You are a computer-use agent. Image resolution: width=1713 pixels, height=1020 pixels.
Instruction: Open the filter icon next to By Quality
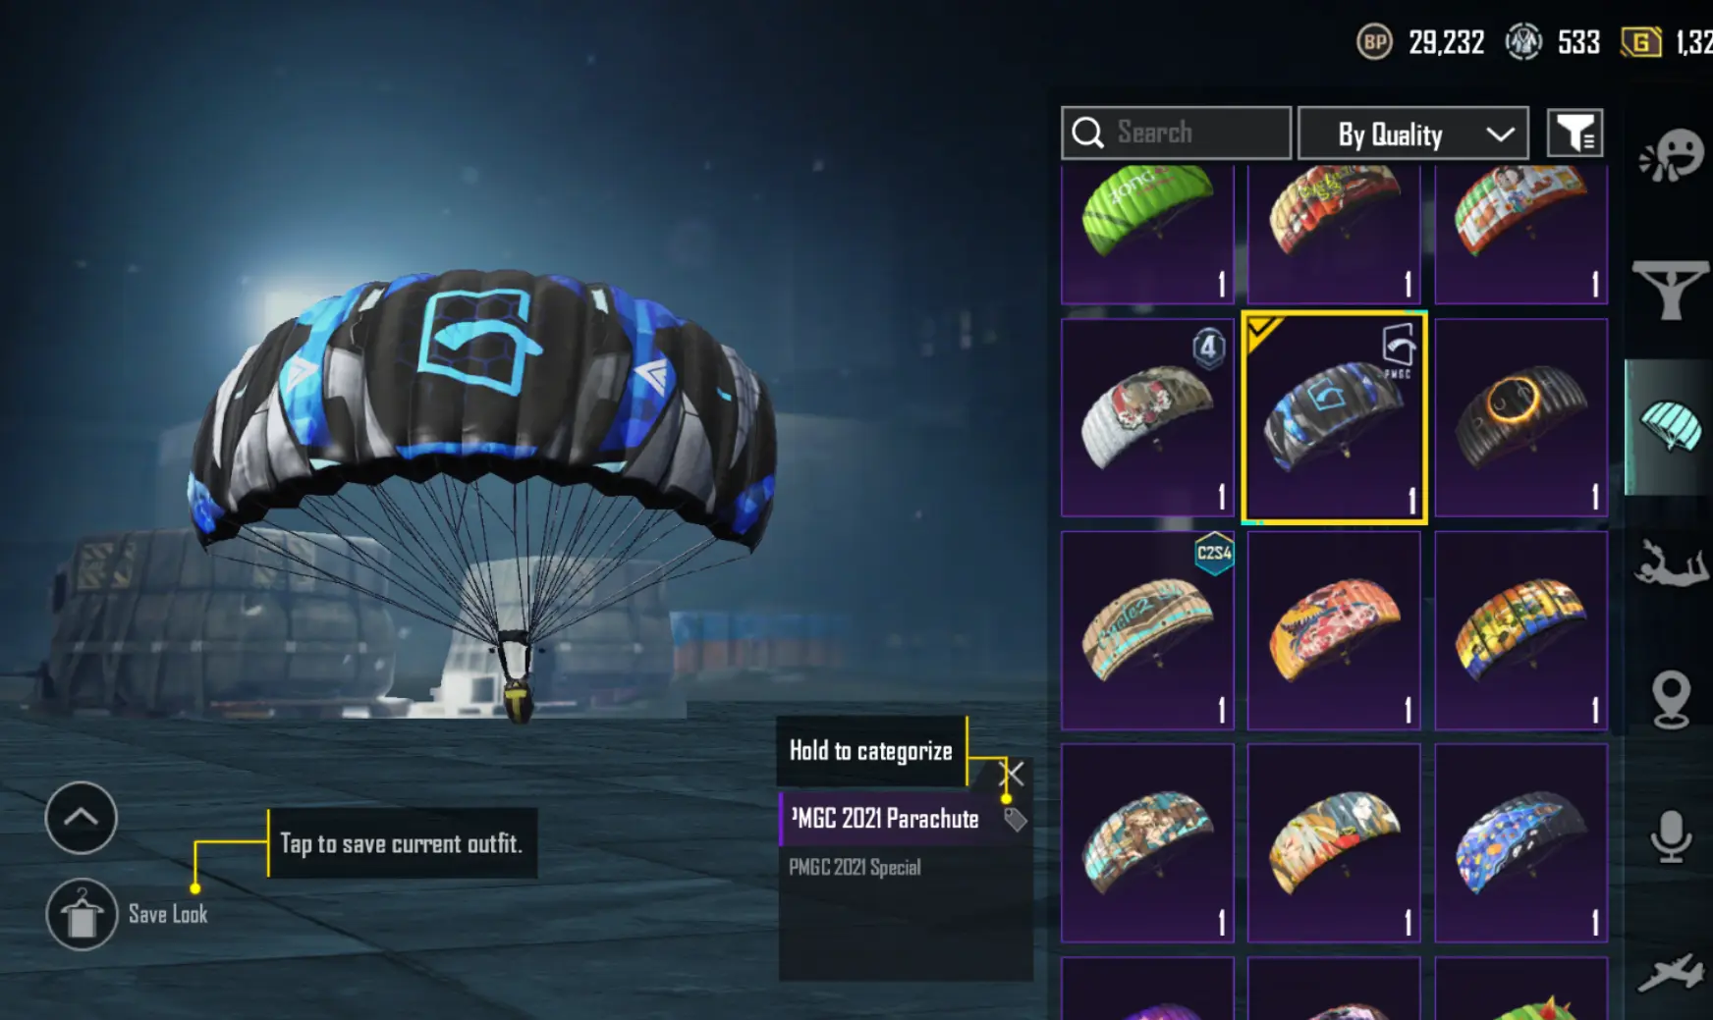pos(1575,133)
